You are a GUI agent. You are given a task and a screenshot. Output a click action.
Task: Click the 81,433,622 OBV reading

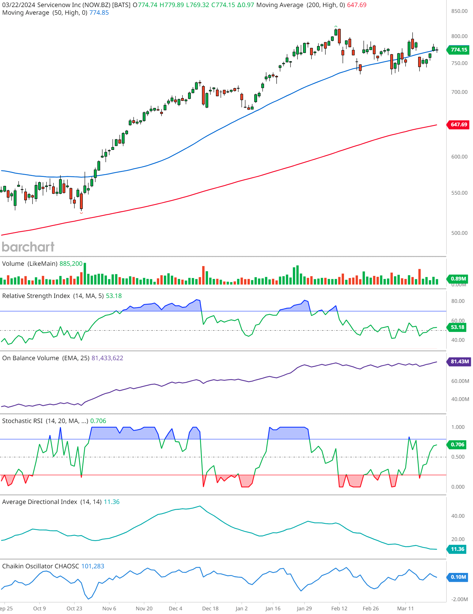tap(107, 358)
